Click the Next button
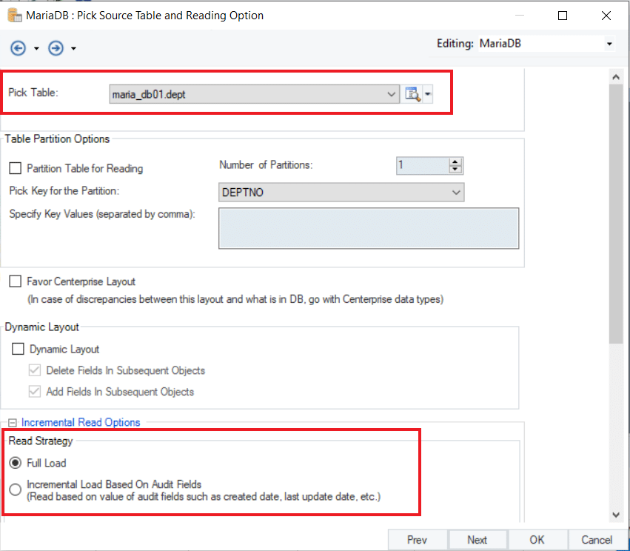 (x=477, y=539)
